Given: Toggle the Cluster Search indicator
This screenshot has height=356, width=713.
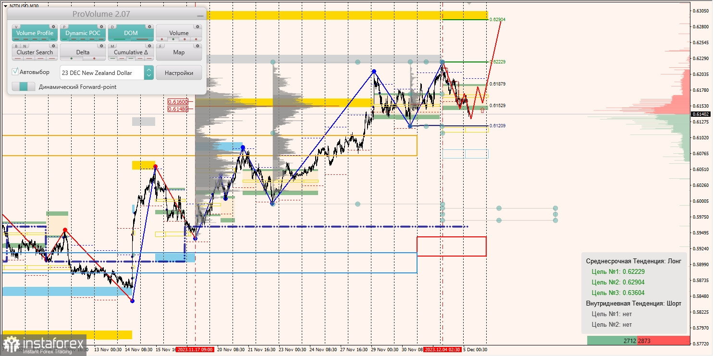Looking at the screenshot, I should [x=35, y=52].
